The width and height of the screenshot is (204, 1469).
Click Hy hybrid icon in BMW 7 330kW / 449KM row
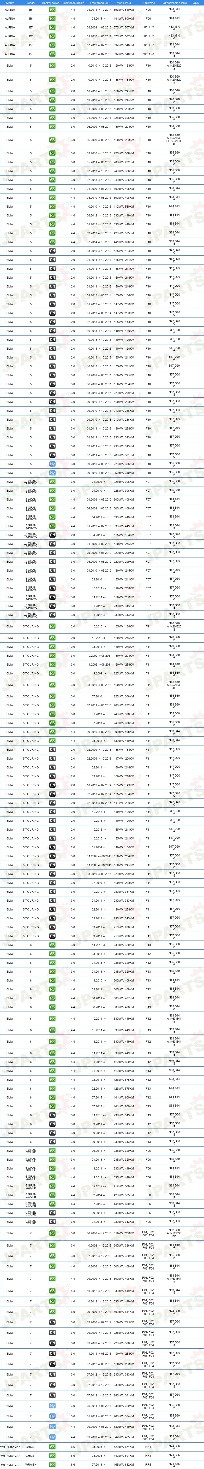tap(52, 1427)
